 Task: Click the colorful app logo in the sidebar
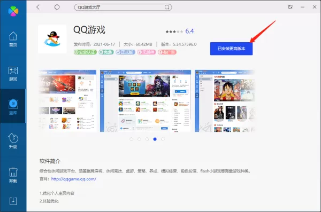pos(13,11)
